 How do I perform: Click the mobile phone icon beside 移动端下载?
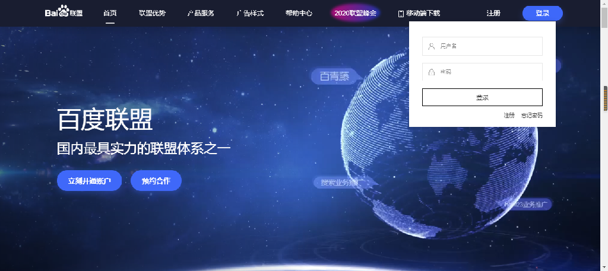401,14
